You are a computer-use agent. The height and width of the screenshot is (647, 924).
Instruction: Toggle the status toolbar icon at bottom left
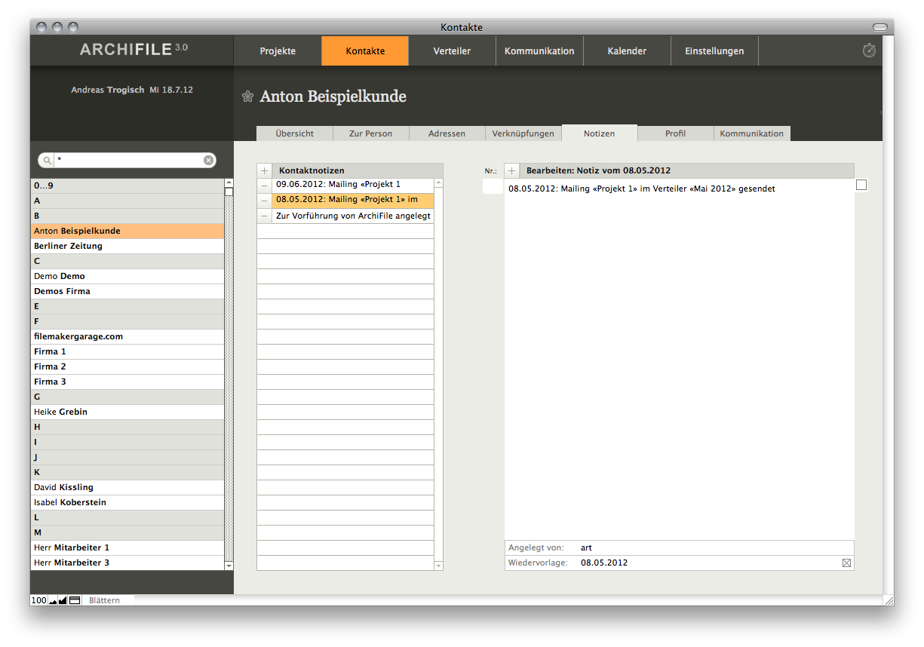[x=75, y=601]
